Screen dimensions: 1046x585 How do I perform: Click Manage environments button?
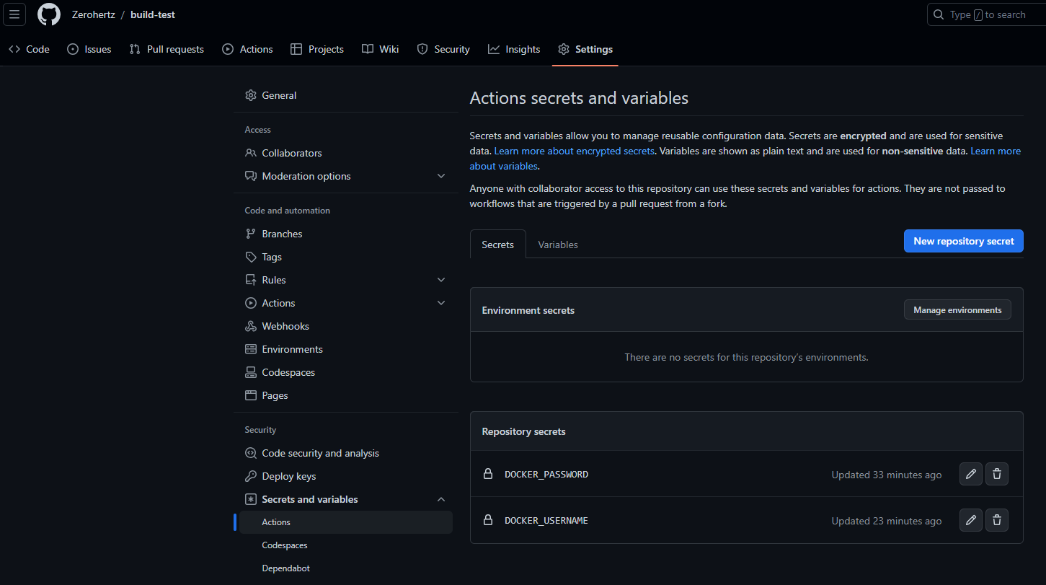(957, 309)
